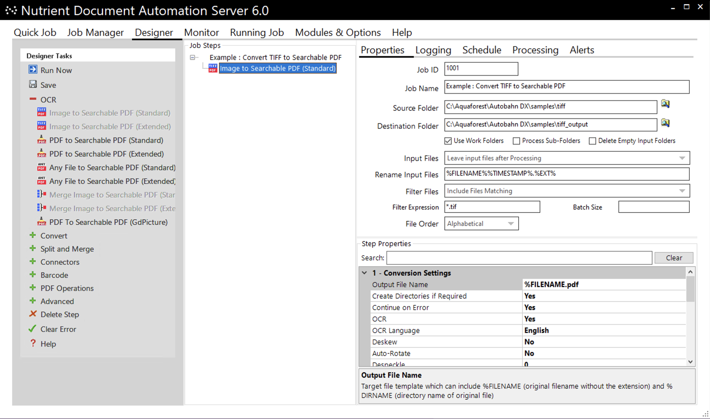Select Image to Searchable PDF (Extended) TIFF icon
Image resolution: width=710 pixels, height=419 pixels.
tap(41, 126)
